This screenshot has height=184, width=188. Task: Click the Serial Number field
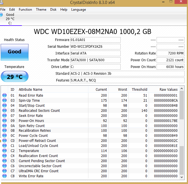[x=95, y=47]
